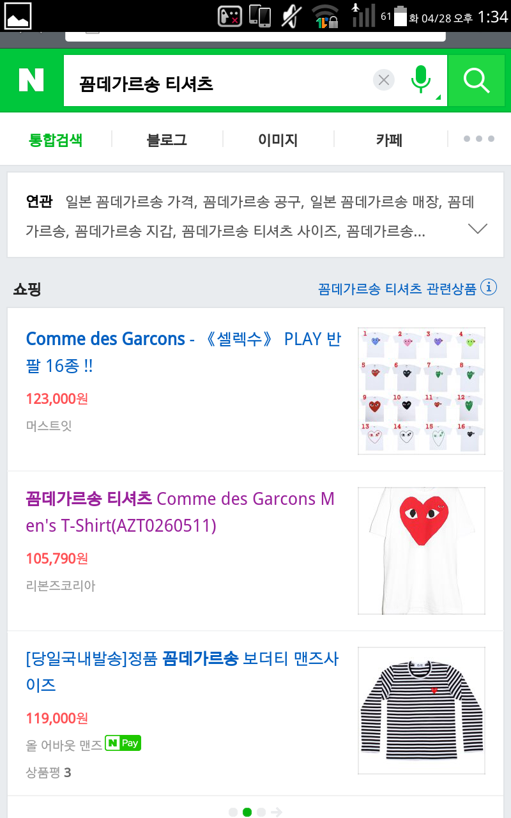Open the Men's T-Shirt AZT0260511 listing
This screenshot has width=511, height=818.
coord(181,512)
